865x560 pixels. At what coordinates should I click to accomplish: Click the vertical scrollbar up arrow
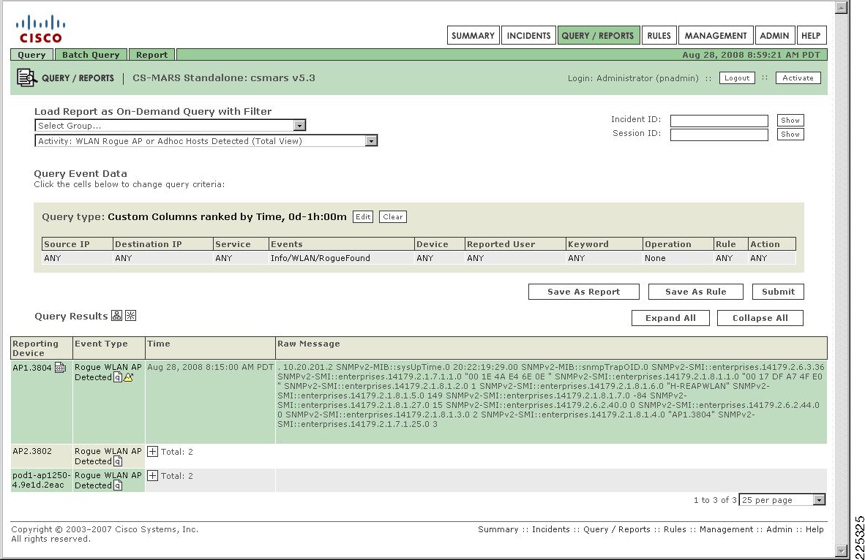[841, 7]
